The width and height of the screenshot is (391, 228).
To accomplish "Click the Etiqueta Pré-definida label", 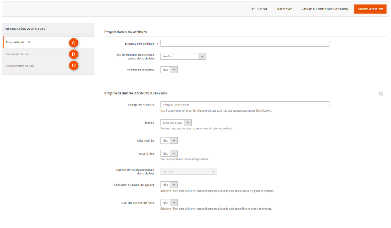I will (x=139, y=43).
